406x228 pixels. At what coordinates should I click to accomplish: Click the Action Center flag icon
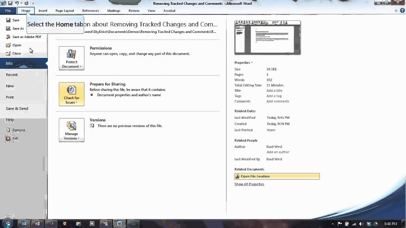[340, 224]
